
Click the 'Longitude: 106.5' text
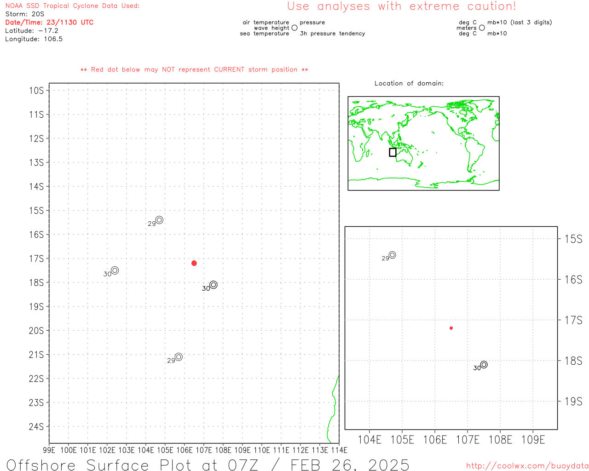[34, 39]
